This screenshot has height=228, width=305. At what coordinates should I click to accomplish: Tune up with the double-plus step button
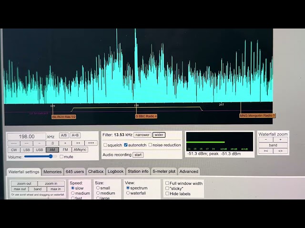78,143
